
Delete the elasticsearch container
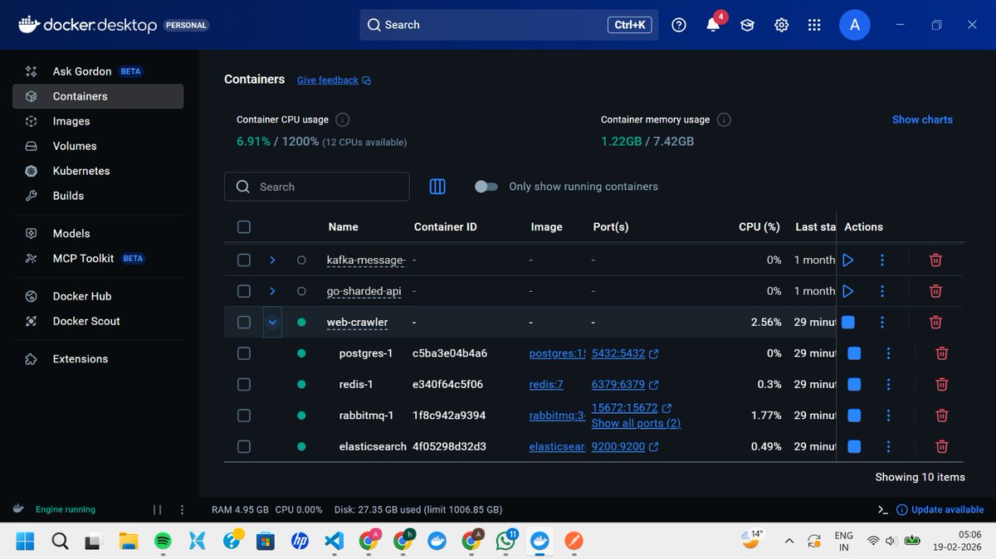click(942, 446)
